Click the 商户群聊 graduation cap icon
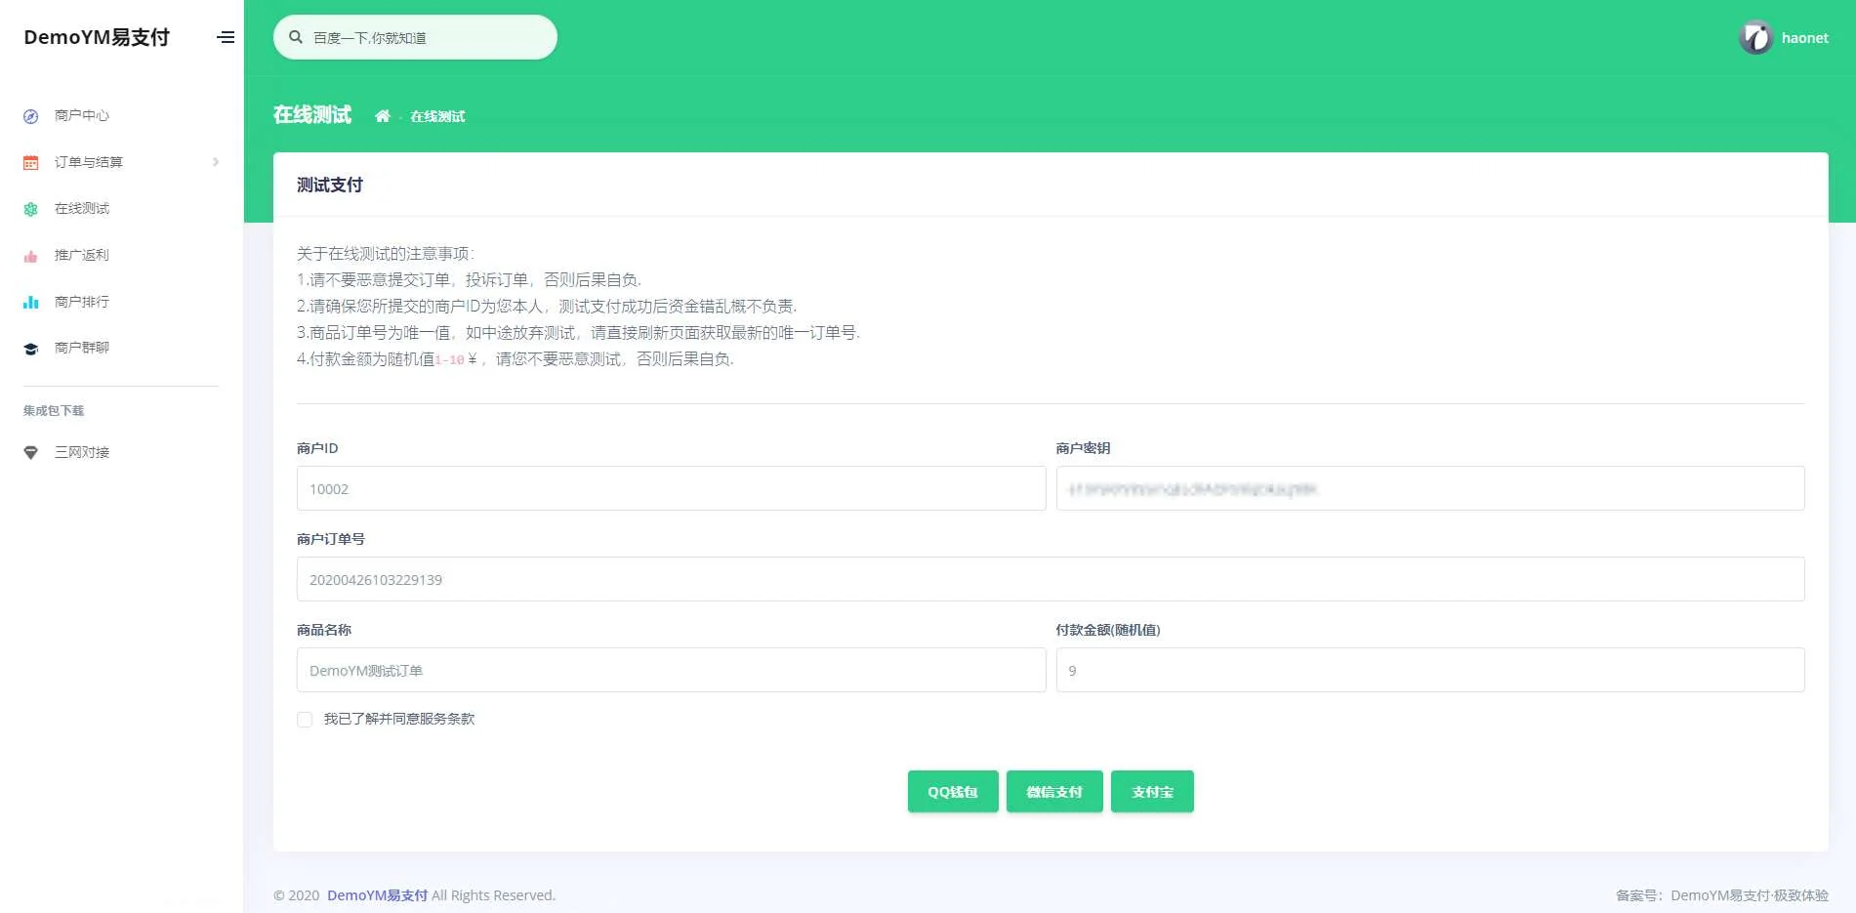This screenshot has width=1856, height=913. tap(30, 349)
